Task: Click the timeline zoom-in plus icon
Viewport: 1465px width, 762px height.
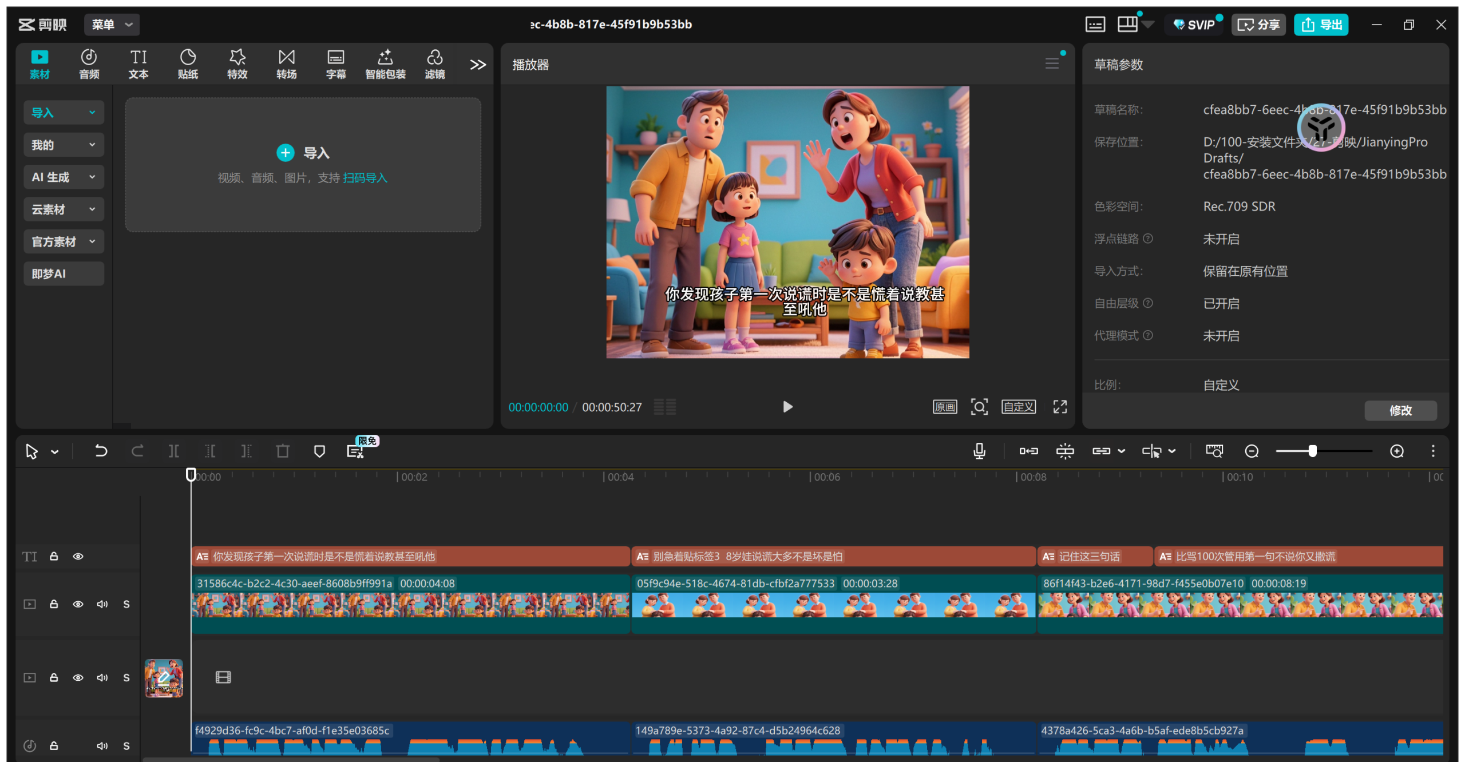Action: pyautogui.click(x=1397, y=451)
